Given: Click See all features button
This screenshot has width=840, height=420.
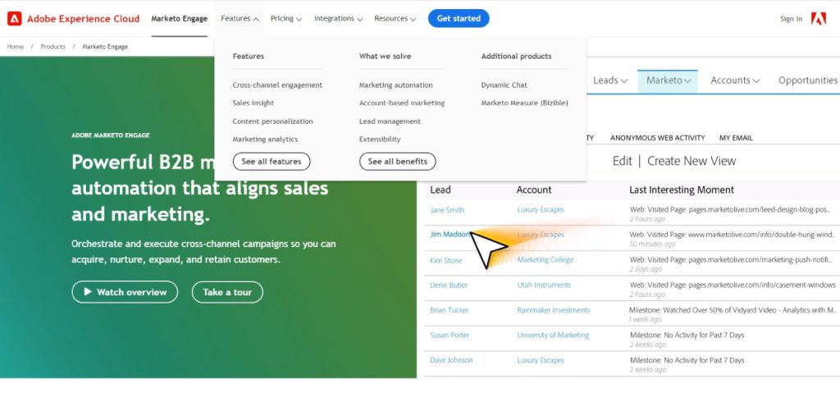Looking at the screenshot, I should pos(271,162).
